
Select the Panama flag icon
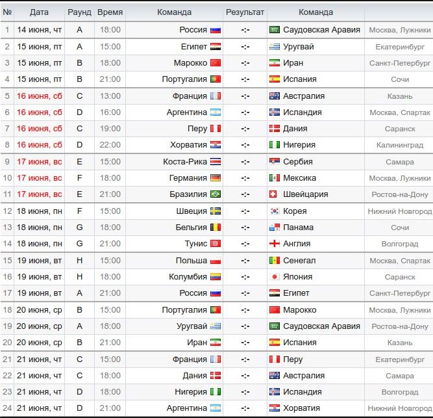click(275, 228)
